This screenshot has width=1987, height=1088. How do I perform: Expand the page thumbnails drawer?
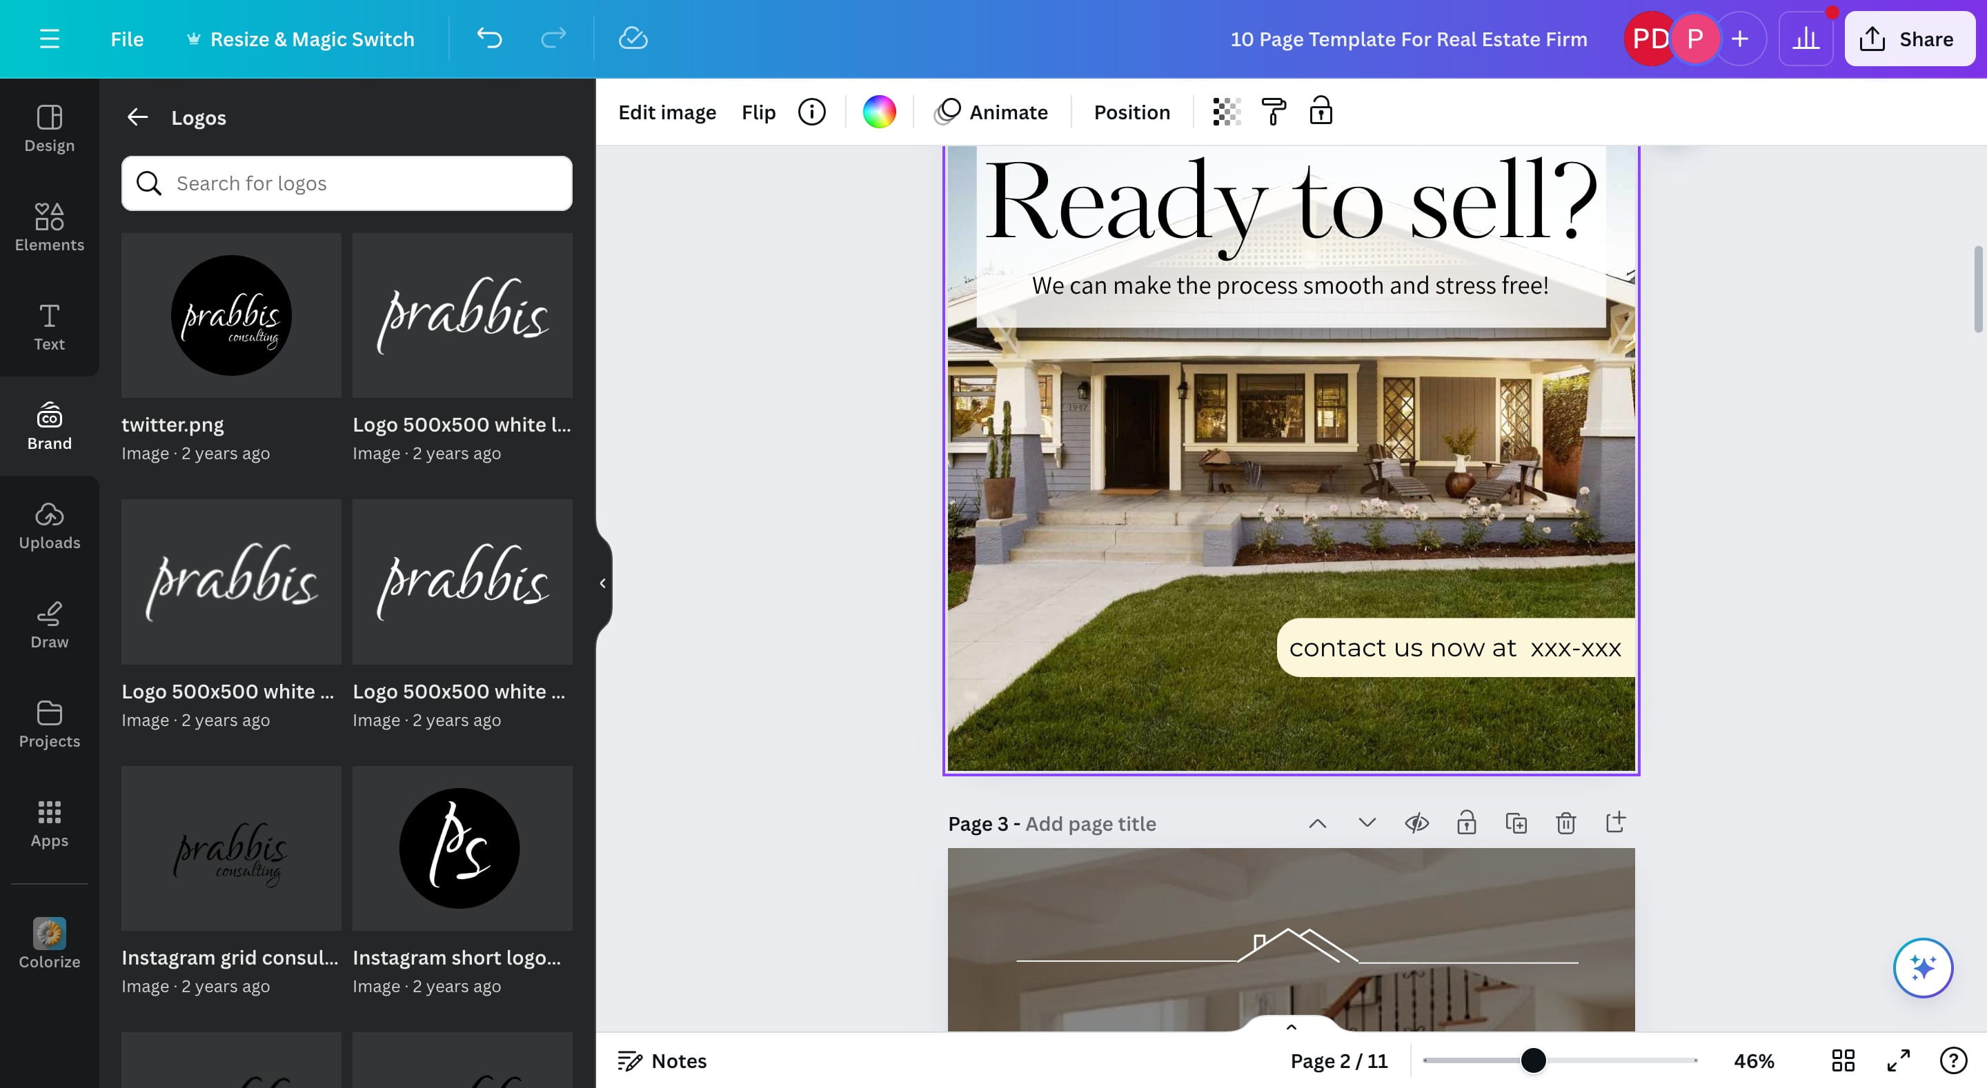pyautogui.click(x=1292, y=1025)
